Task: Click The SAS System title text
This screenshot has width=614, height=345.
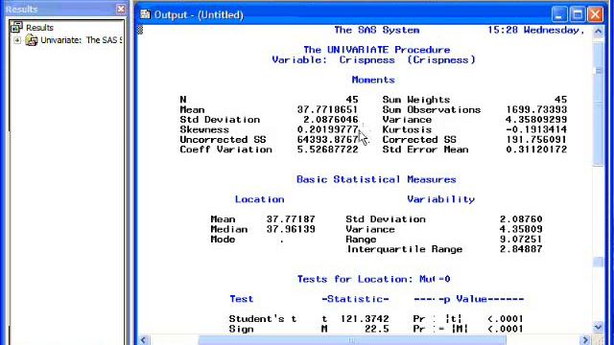Action: tap(377, 30)
